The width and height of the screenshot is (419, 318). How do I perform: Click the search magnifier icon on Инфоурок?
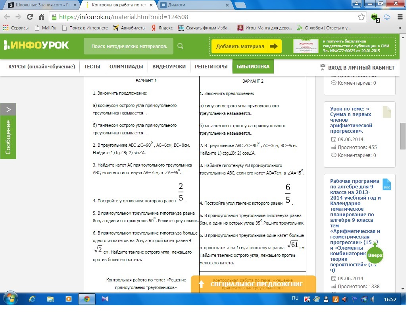tap(181, 46)
